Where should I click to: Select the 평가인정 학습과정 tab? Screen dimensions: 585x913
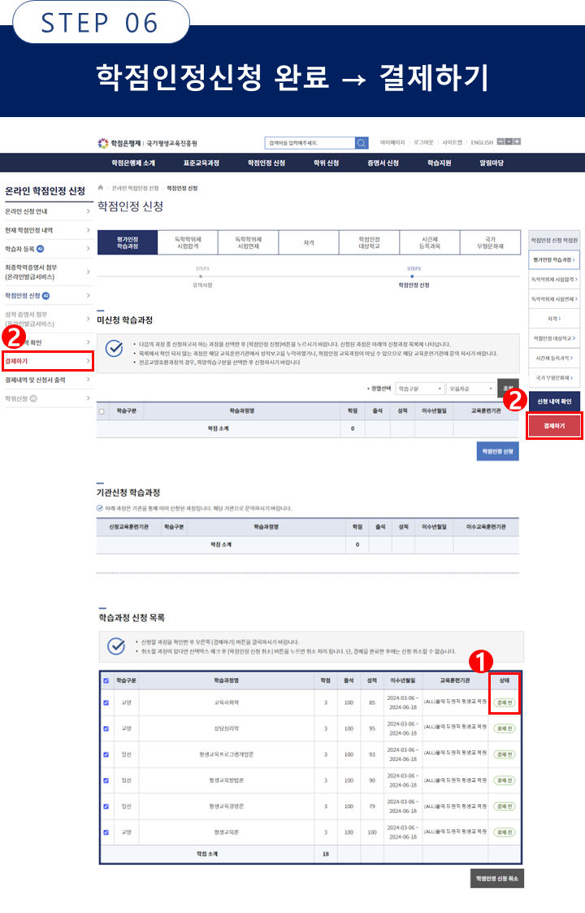(128, 243)
